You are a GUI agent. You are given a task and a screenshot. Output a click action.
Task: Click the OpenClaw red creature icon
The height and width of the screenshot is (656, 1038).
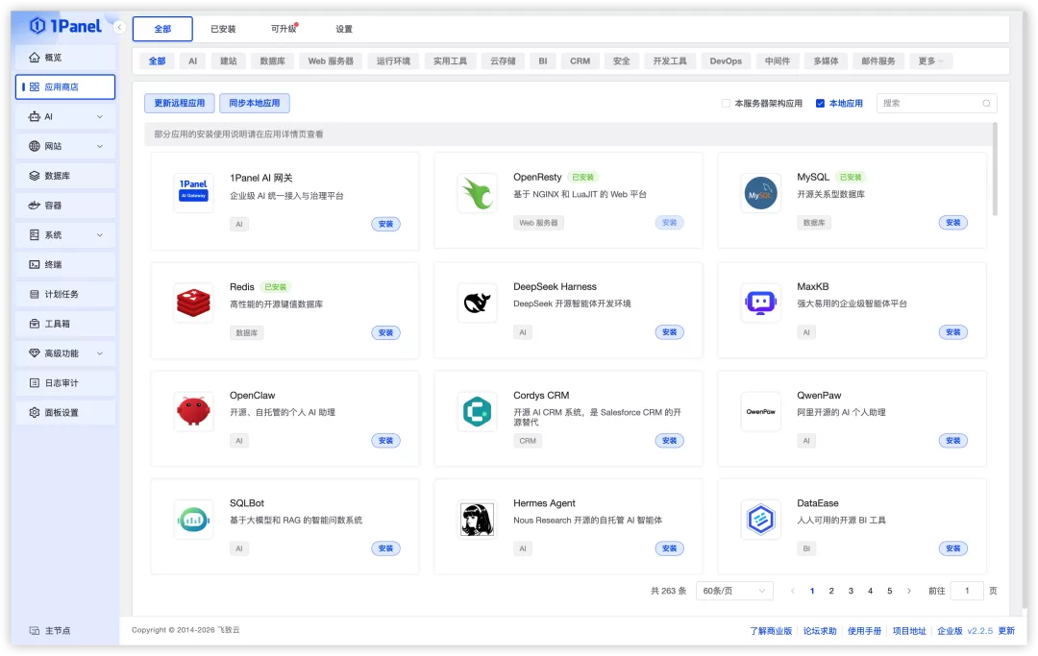(x=193, y=411)
